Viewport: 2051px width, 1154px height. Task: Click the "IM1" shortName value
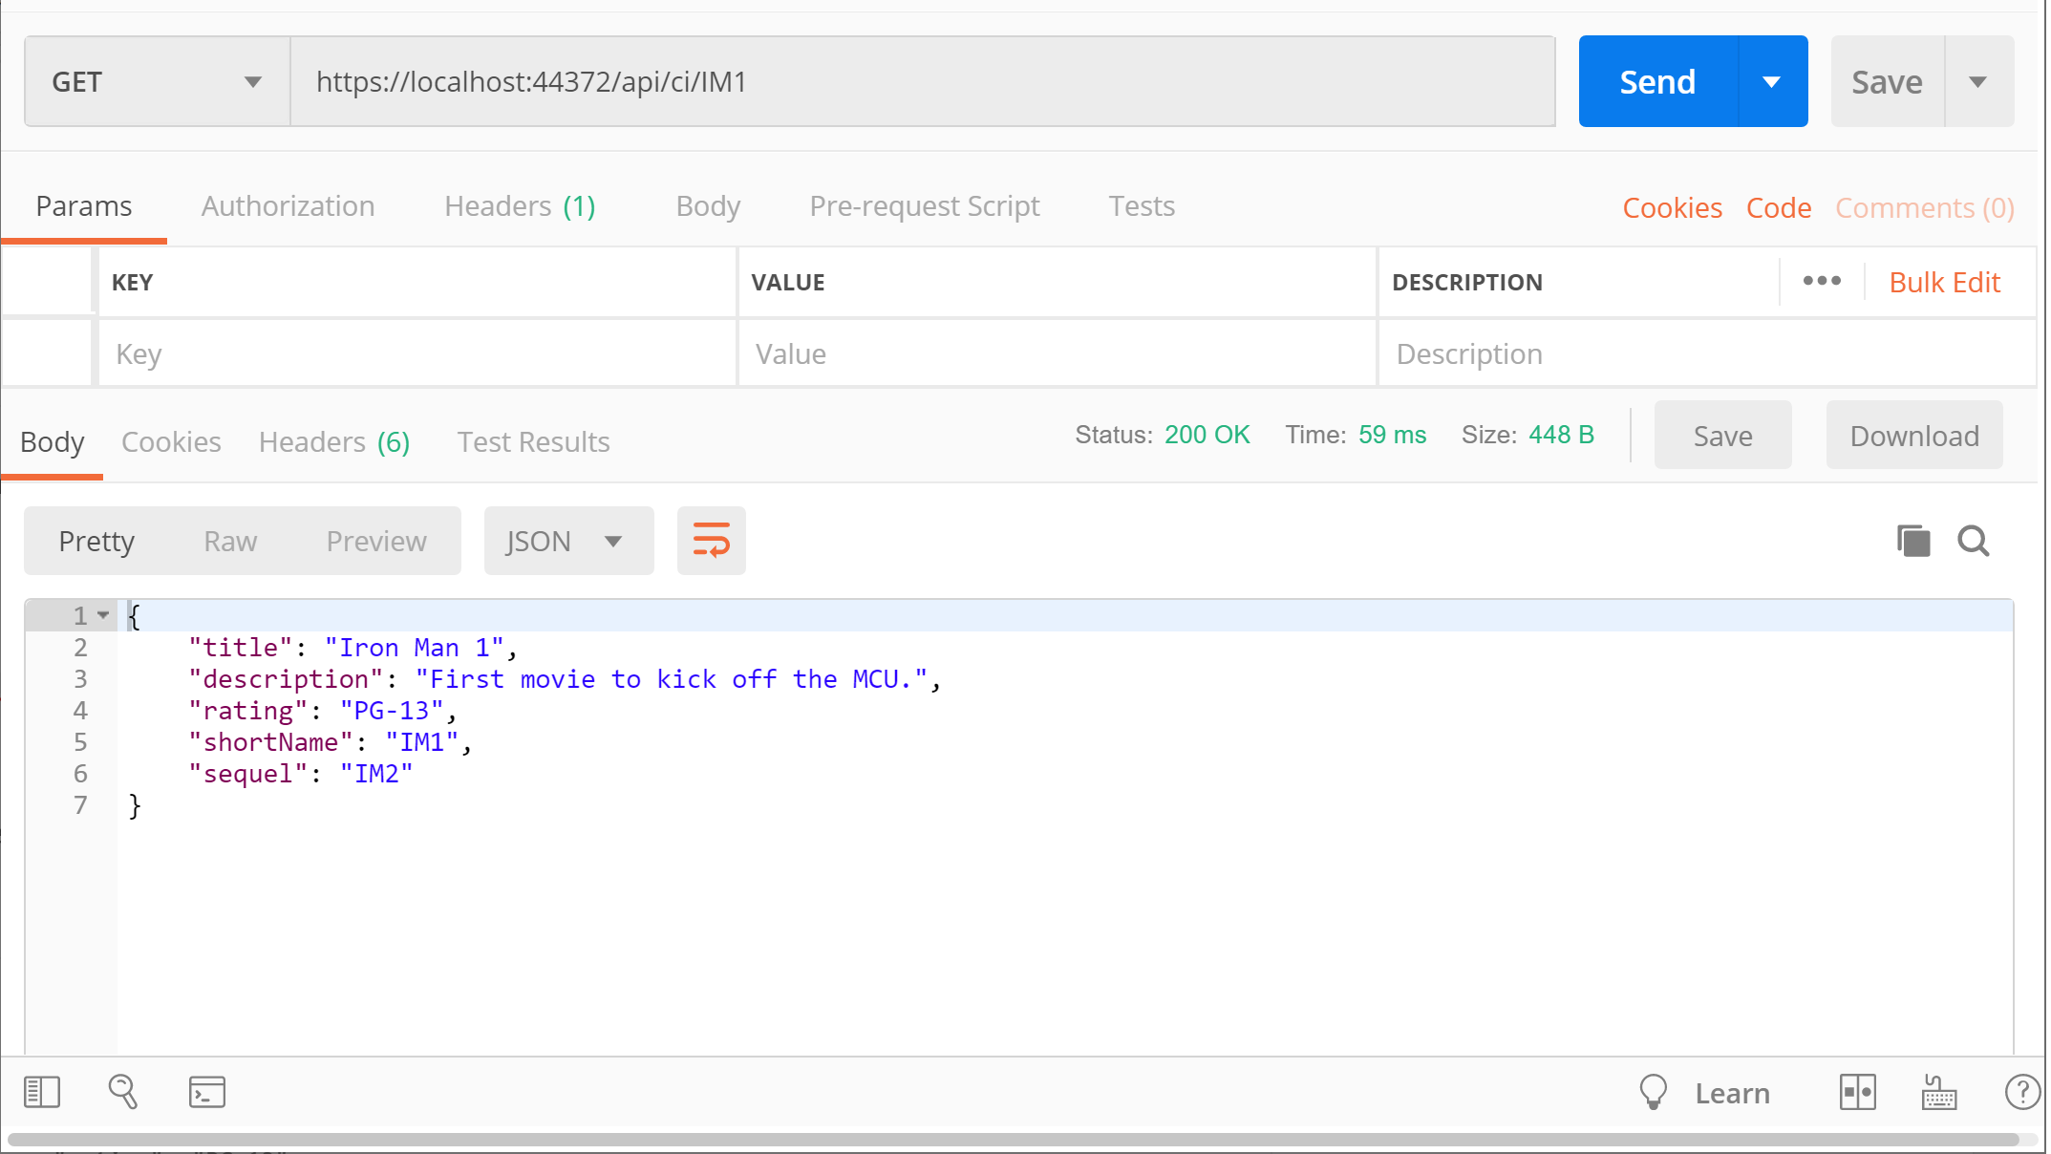pyautogui.click(x=422, y=742)
